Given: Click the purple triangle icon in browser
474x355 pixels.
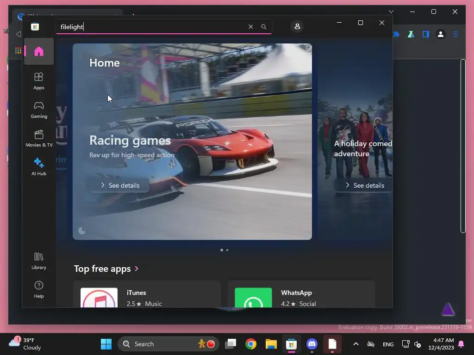Looking at the screenshot, I should pos(448,309).
